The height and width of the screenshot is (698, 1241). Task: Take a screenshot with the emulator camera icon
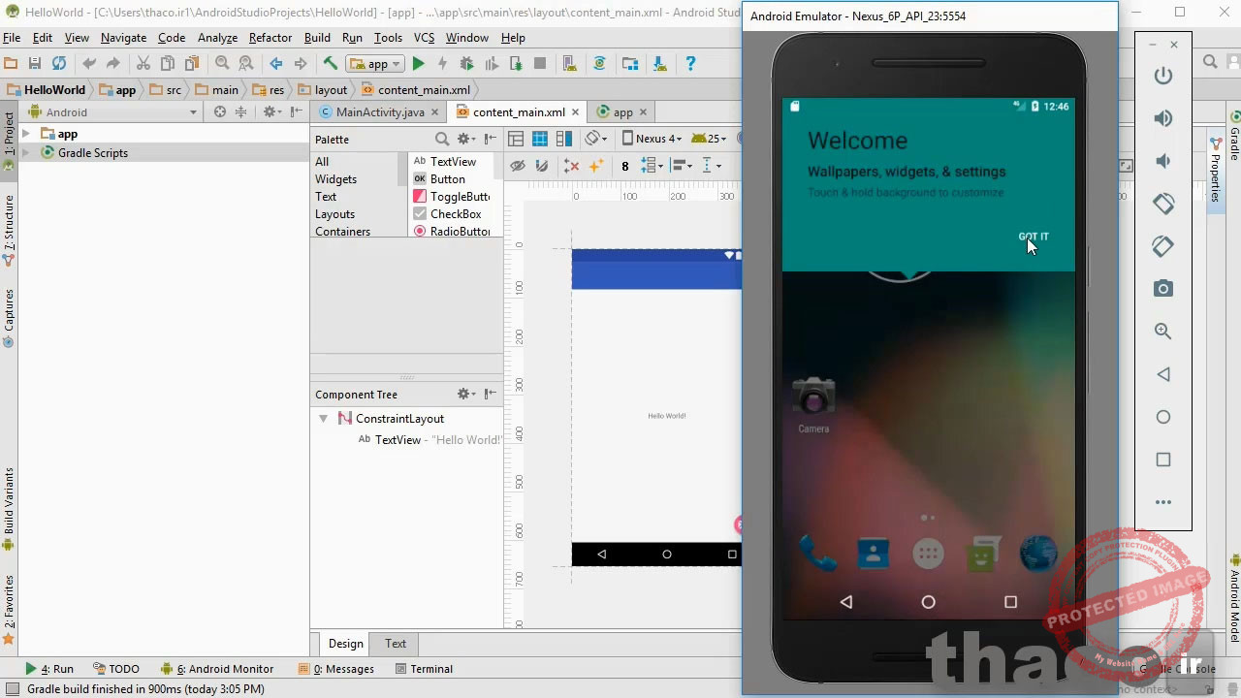pyautogui.click(x=1163, y=288)
